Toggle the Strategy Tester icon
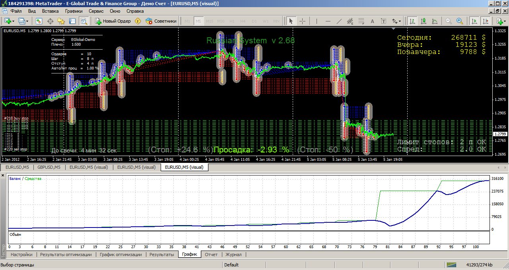This screenshot has width=509, height=270. tap(84, 21)
